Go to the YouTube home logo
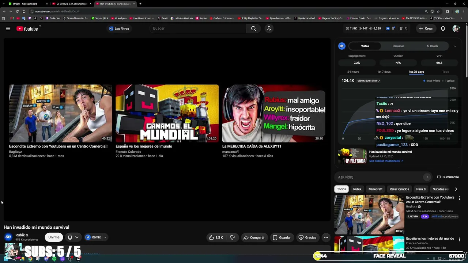This screenshot has width=468, height=263. pos(27,28)
